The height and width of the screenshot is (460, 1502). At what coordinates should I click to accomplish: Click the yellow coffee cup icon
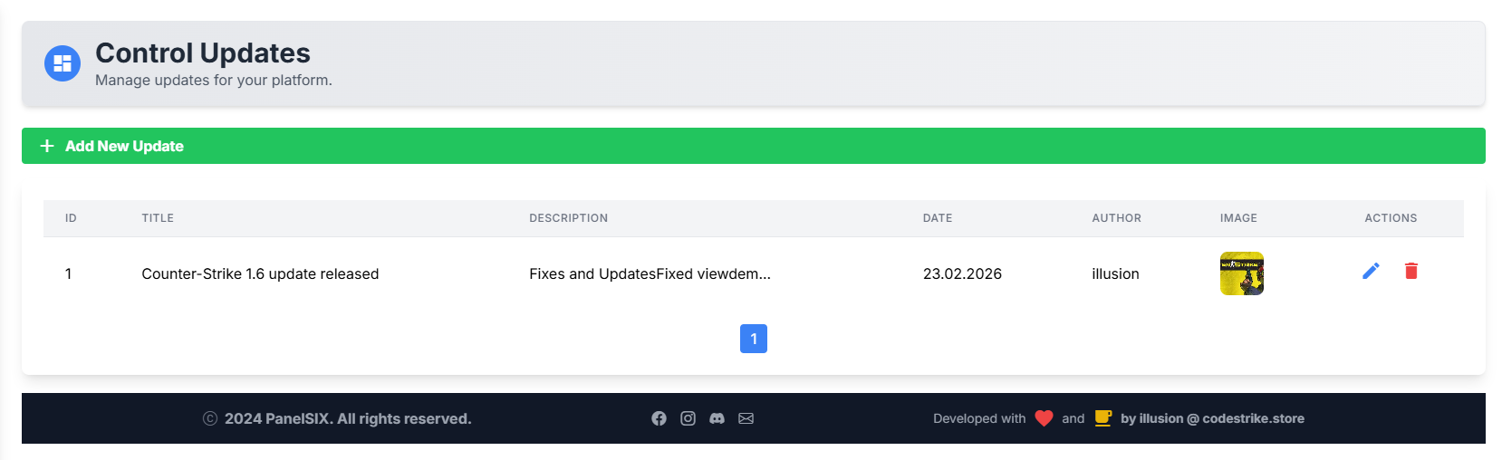[x=1102, y=418]
